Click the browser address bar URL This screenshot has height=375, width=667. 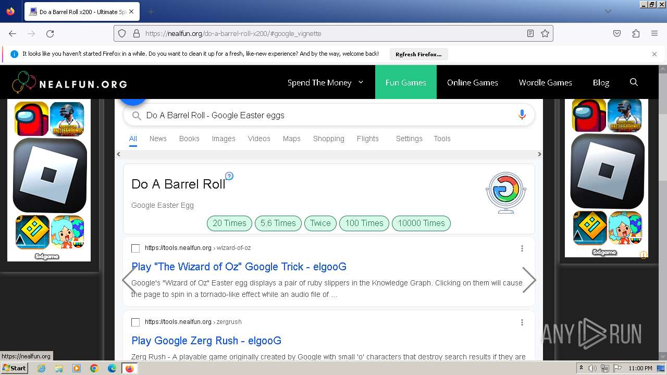(333, 33)
